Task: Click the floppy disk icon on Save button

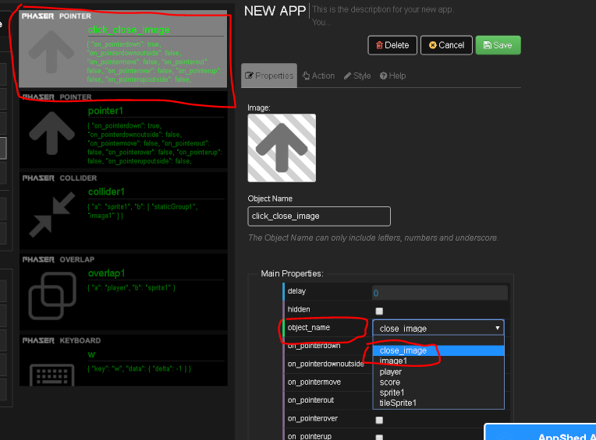Action: pos(487,45)
